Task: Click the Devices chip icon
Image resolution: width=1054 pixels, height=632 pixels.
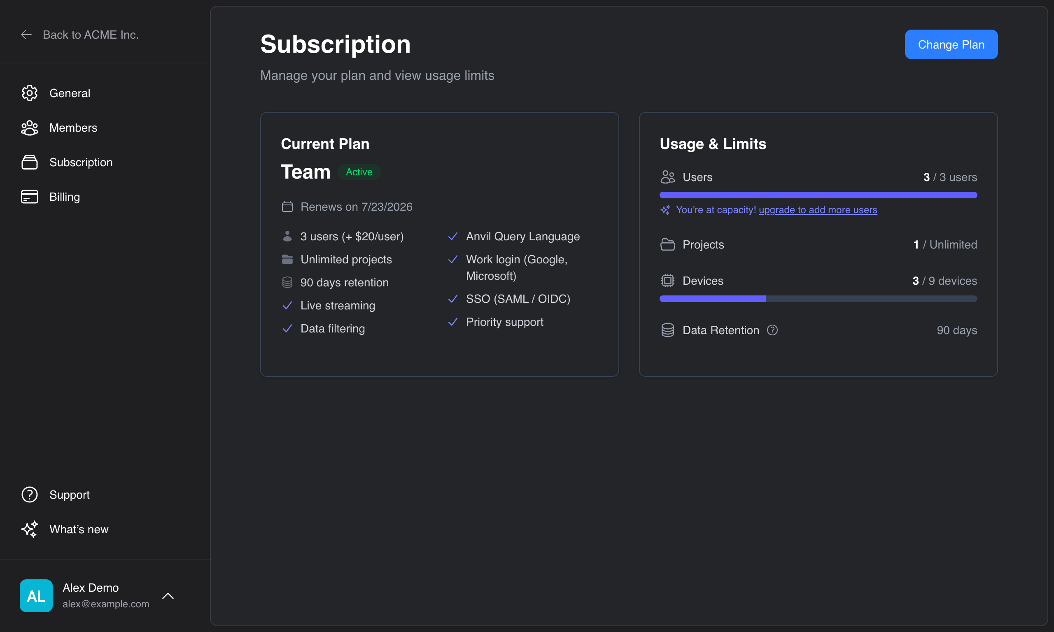Action: (x=667, y=281)
